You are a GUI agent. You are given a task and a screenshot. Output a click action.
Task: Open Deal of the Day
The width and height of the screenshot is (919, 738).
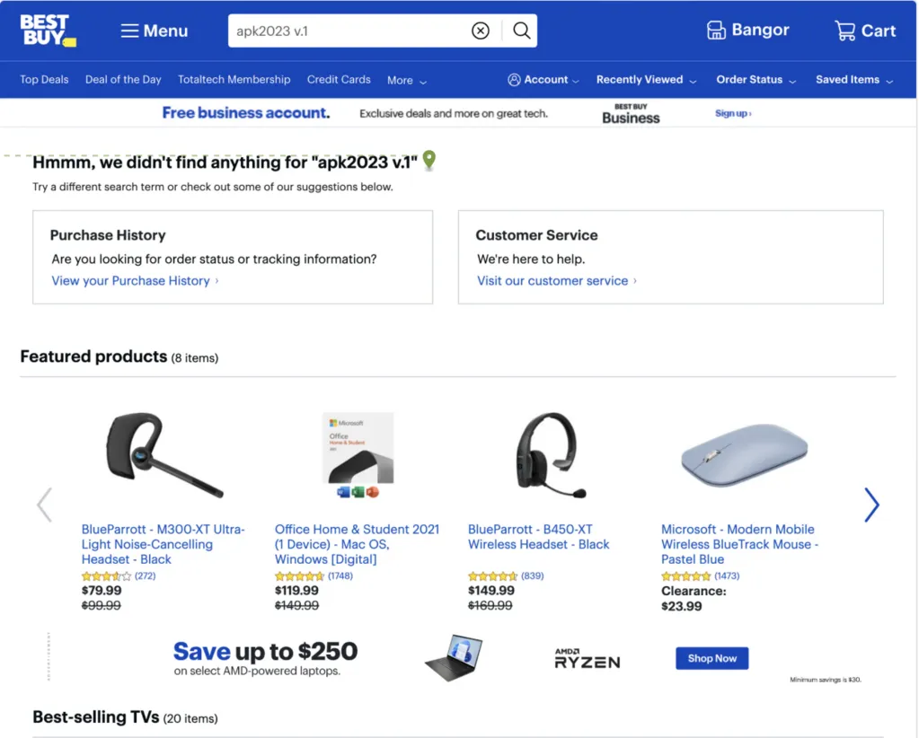click(x=123, y=80)
